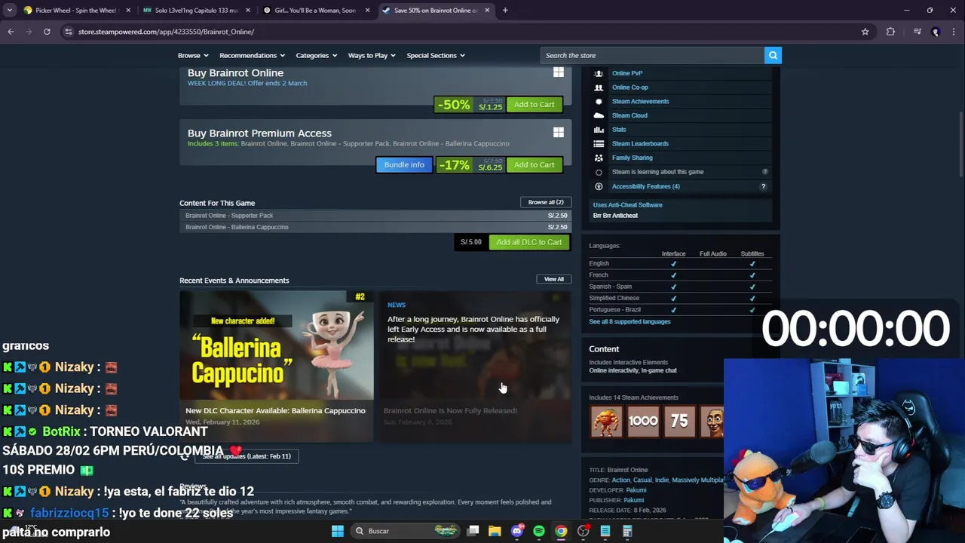This screenshot has width=965, height=543.
Task: Open the fully released news card
Action: tap(473, 366)
